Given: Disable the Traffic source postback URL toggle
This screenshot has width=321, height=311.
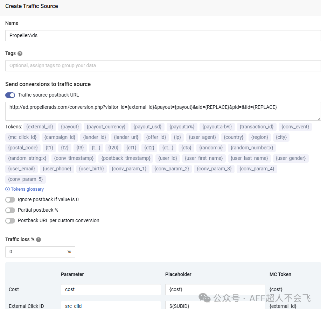Looking at the screenshot, I should tap(10, 95).
